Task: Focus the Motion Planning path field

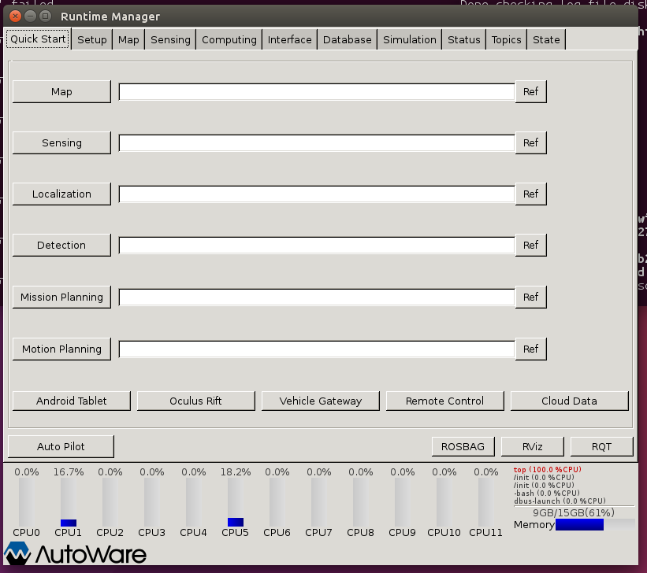Action: (317, 349)
